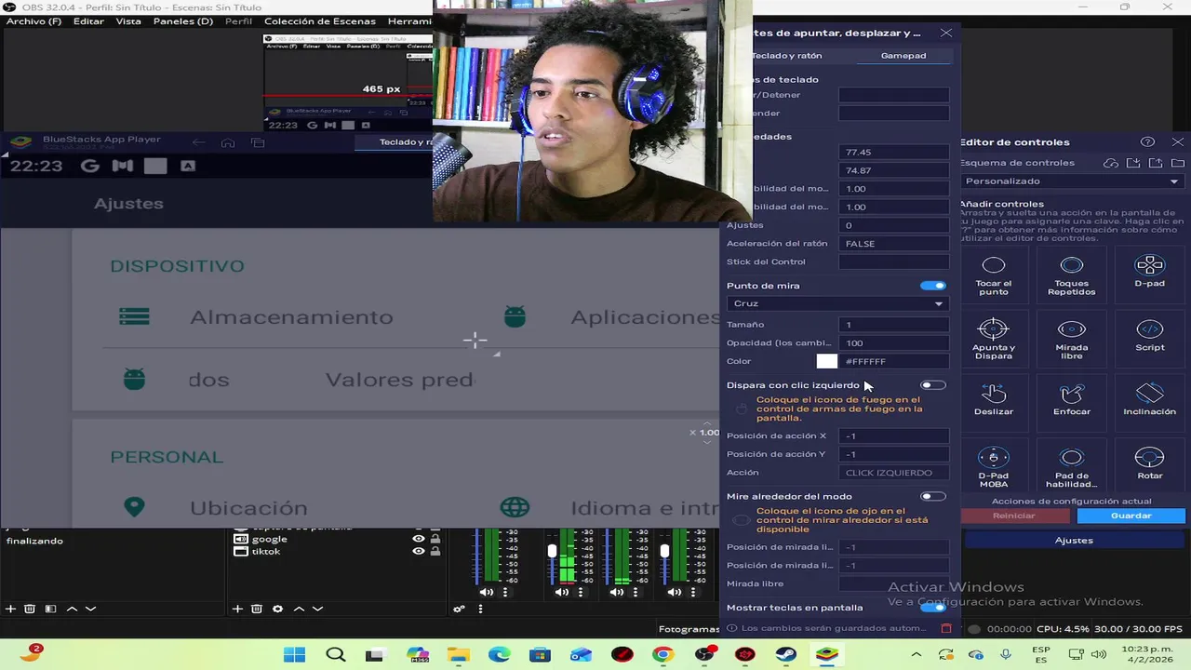Open Colección de Escenas menu
Image resolution: width=1191 pixels, height=670 pixels.
coord(320,21)
